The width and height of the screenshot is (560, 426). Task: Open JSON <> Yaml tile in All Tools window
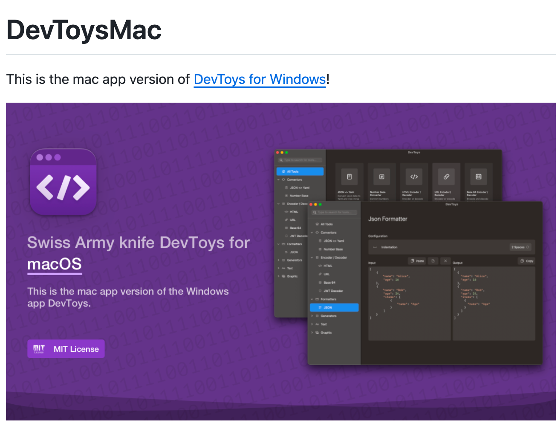click(349, 182)
